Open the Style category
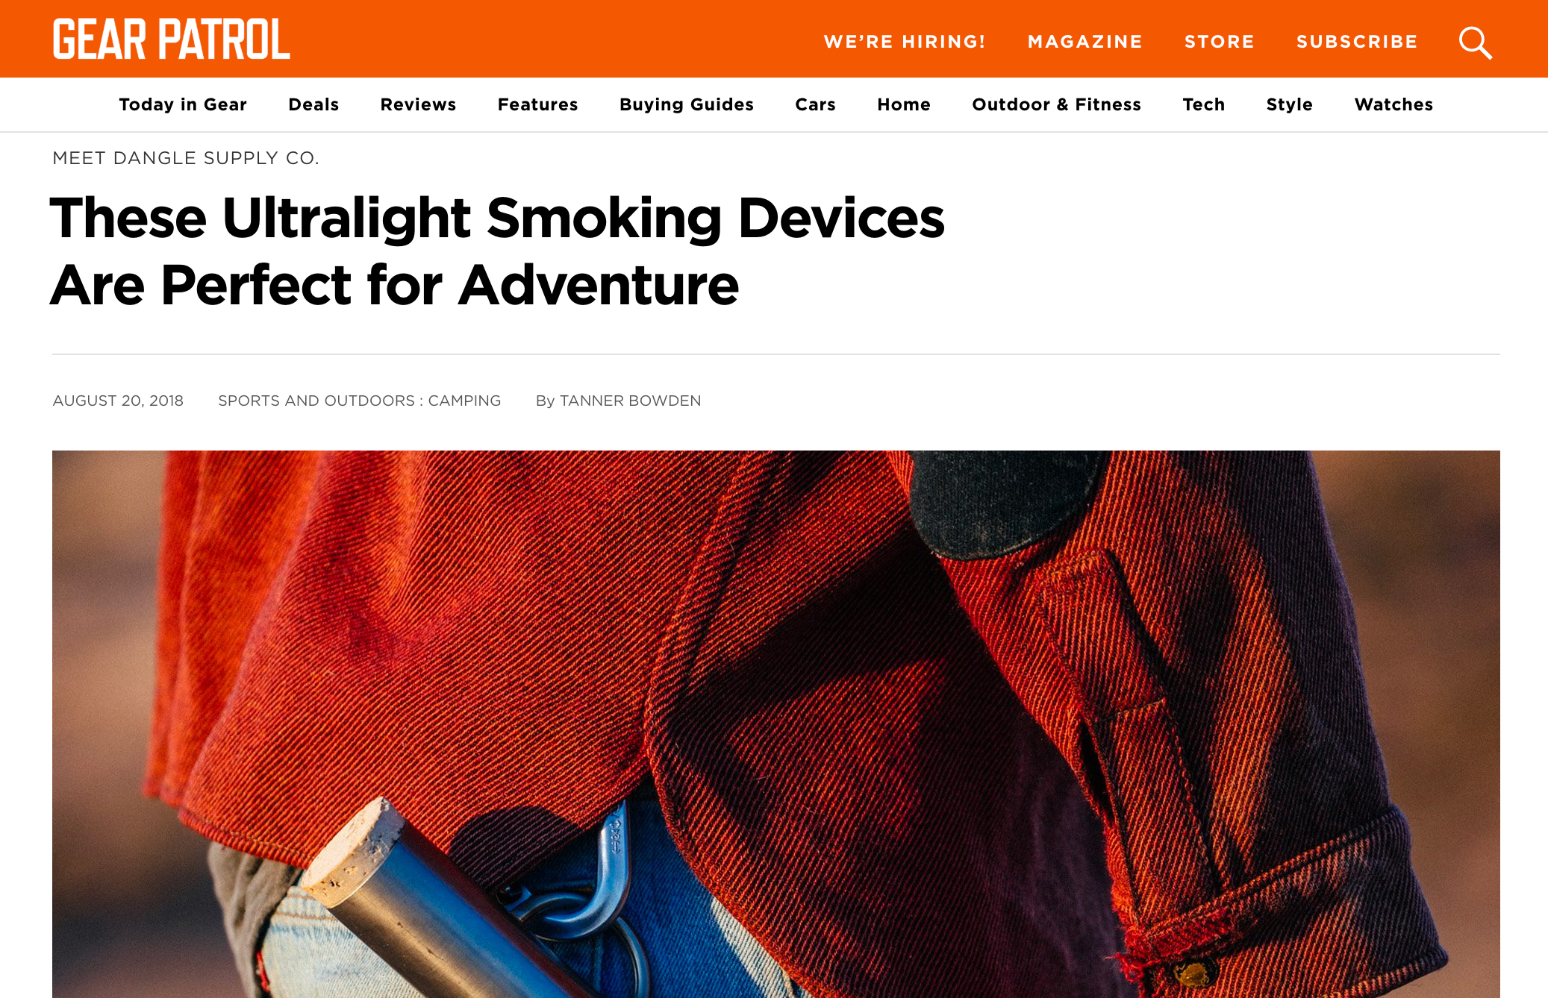 click(1289, 104)
